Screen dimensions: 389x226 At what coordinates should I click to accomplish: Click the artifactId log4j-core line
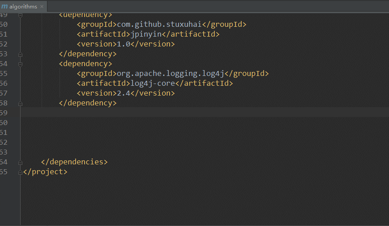tap(155, 84)
